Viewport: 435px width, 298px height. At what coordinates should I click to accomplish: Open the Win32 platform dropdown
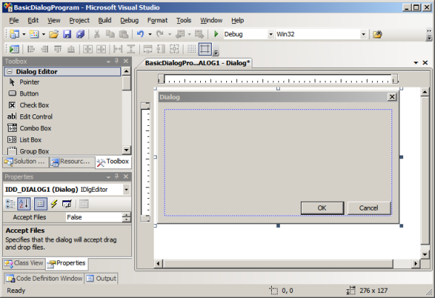pyautogui.click(x=363, y=34)
